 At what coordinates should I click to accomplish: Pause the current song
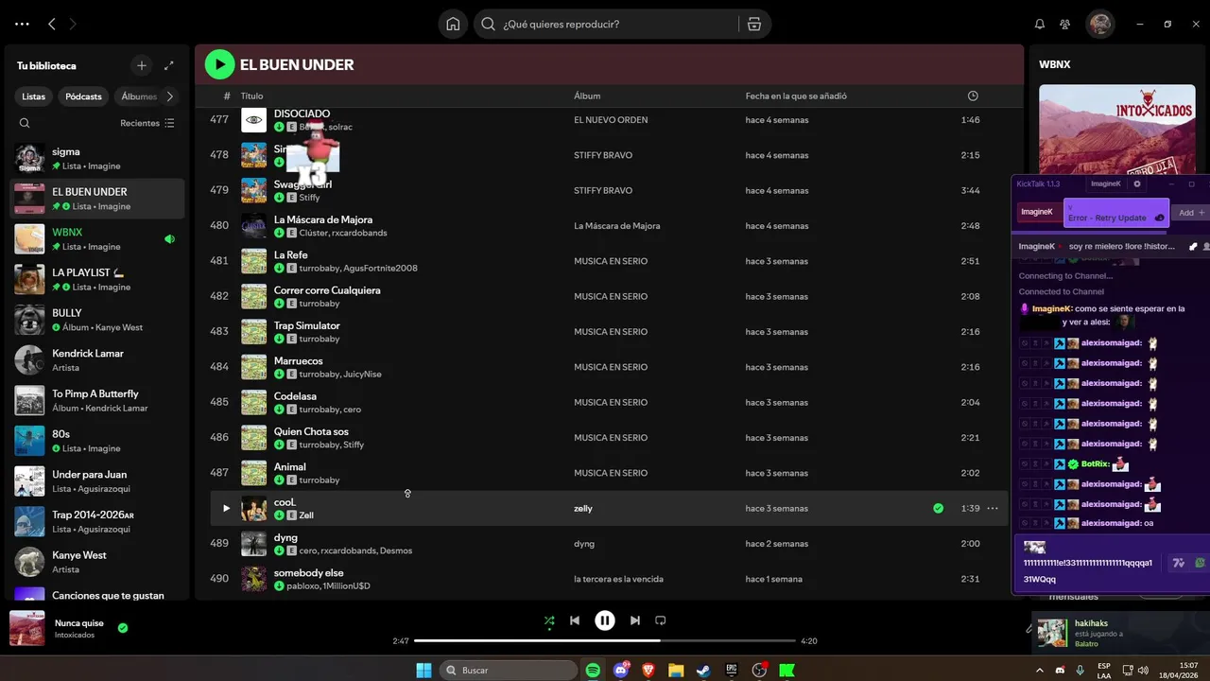tap(605, 620)
